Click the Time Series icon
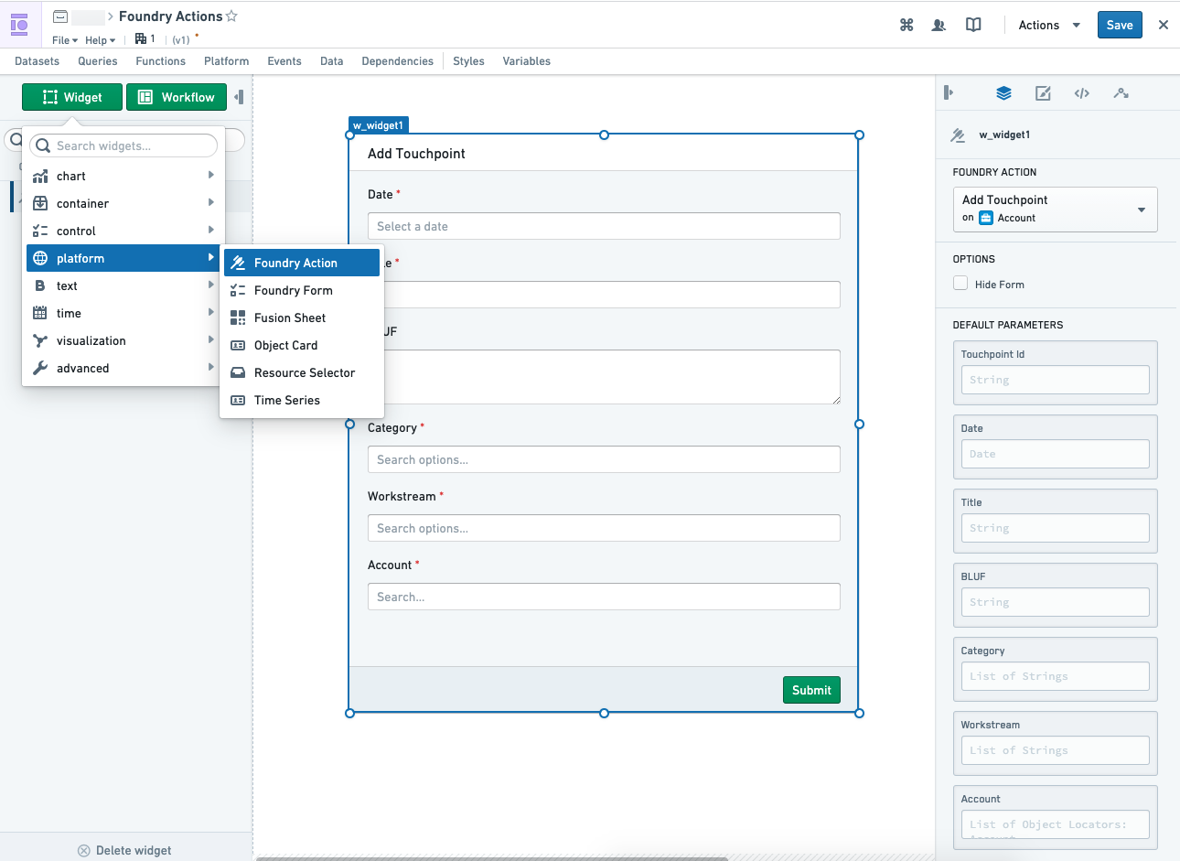This screenshot has height=861, width=1180. [238, 400]
